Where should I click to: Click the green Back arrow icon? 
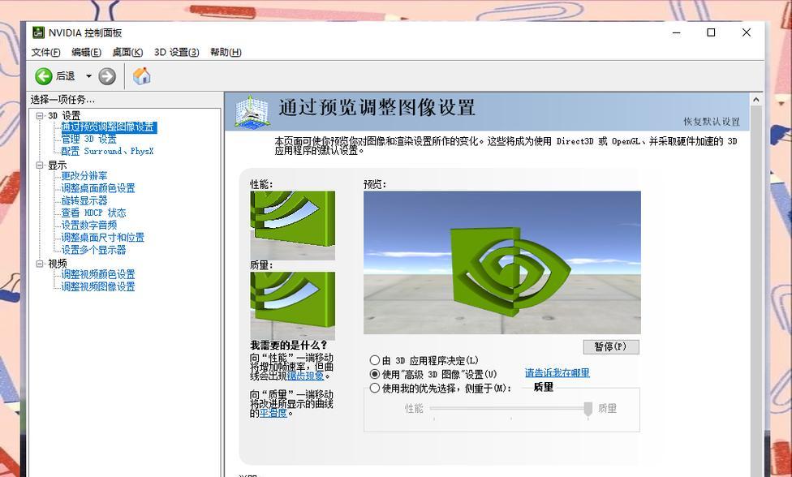tap(44, 76)
